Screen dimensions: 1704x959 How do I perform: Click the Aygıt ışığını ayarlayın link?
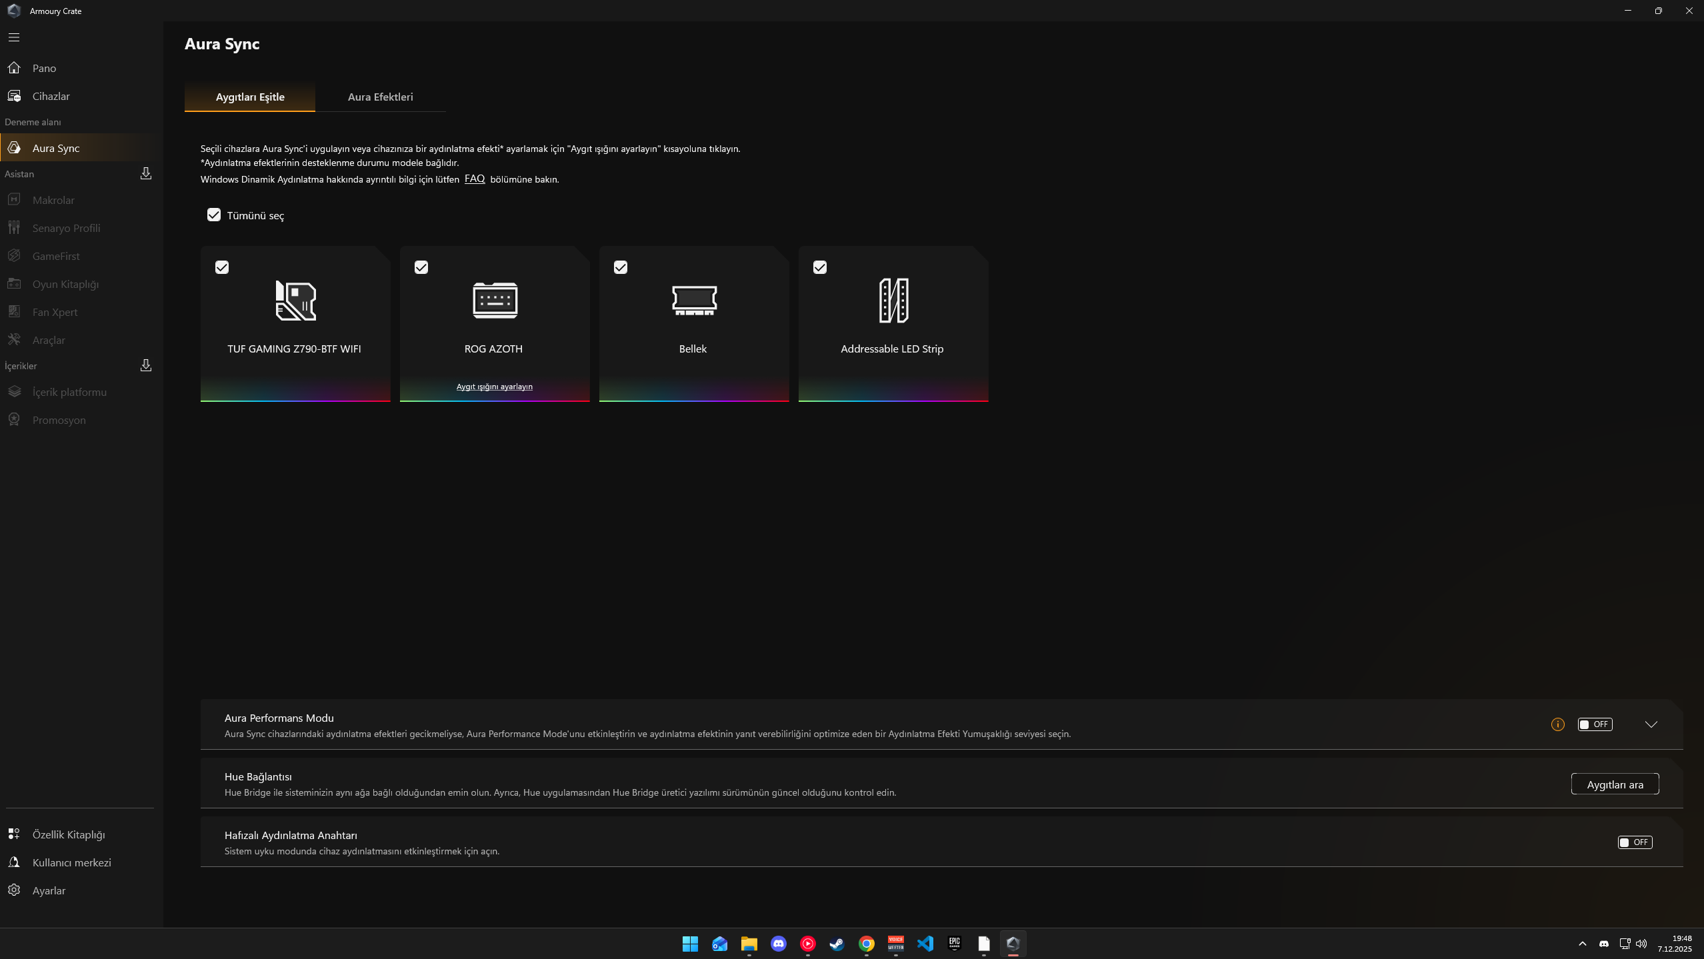click(495, 387)
